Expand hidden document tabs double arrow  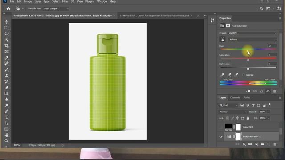(x=205, y=16)
